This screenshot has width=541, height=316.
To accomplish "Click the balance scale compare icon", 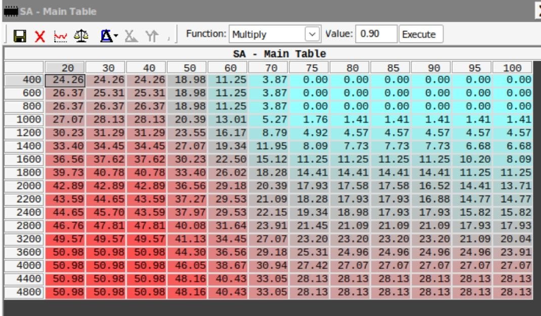I will click(x=80, y=35).
